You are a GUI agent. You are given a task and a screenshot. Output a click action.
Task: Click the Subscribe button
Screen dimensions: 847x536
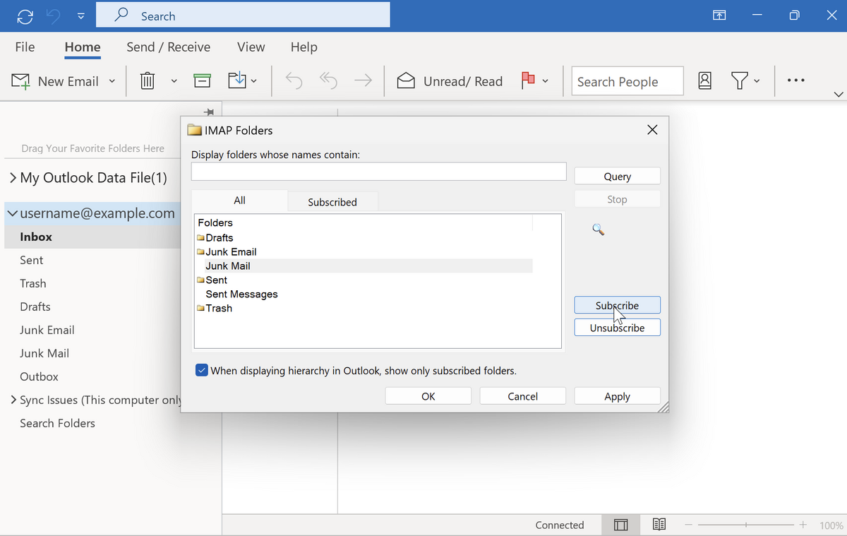click(x=618, y=305)
